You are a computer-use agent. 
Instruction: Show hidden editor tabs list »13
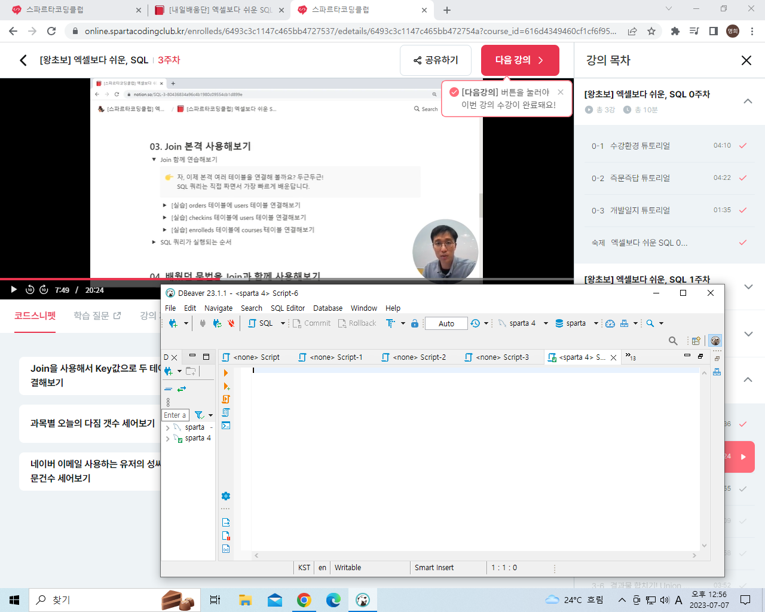click(x=631, y=357)
